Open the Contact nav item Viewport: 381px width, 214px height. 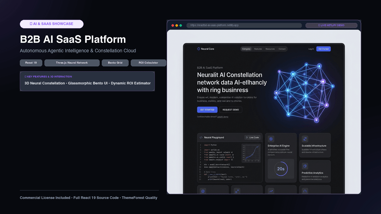point(282,49)
